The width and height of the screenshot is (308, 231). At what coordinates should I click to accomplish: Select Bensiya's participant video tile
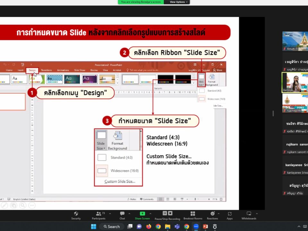pyautogui.click(x=295, y=82)
